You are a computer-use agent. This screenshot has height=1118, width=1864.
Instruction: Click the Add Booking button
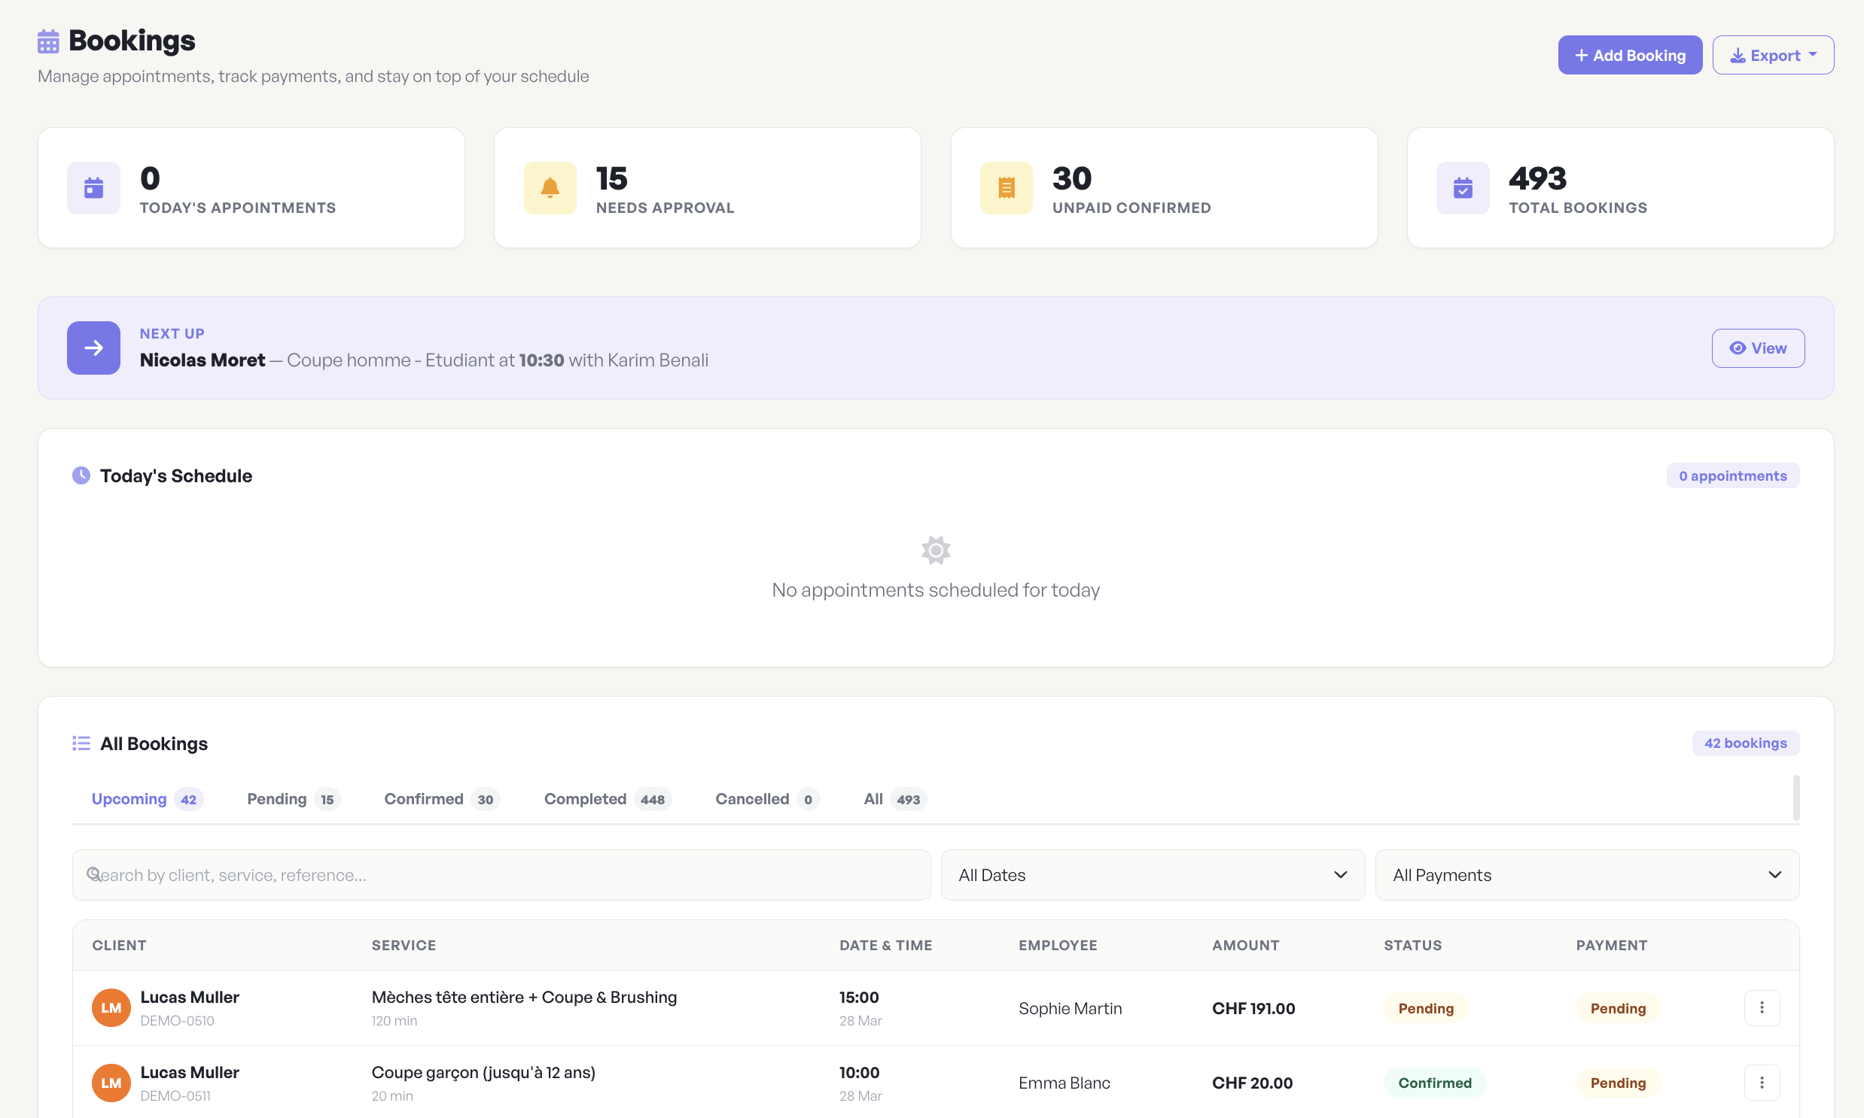click(x=1629, y=55)
